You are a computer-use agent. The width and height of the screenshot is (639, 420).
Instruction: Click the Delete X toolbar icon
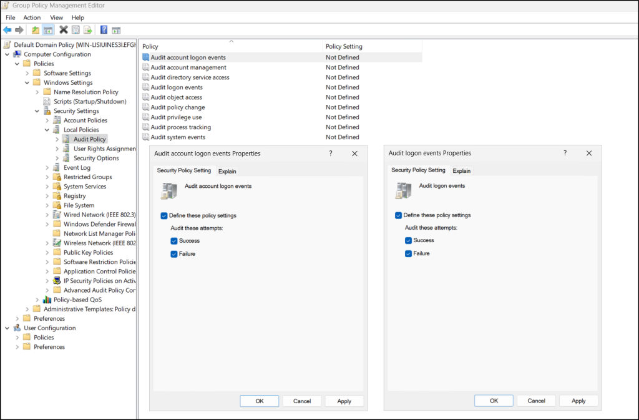click(x=64, y=30)
